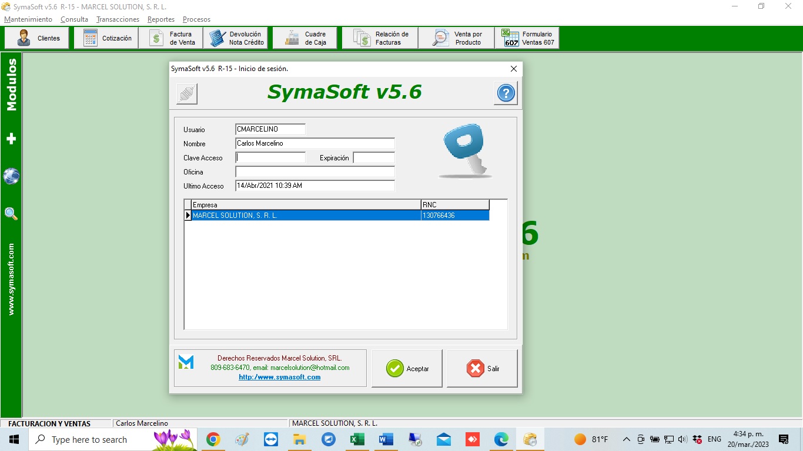The height and width of the screenshot is (451, 803).
Task: Open the Mantenimiento menu
Action: tap(28, 19)
